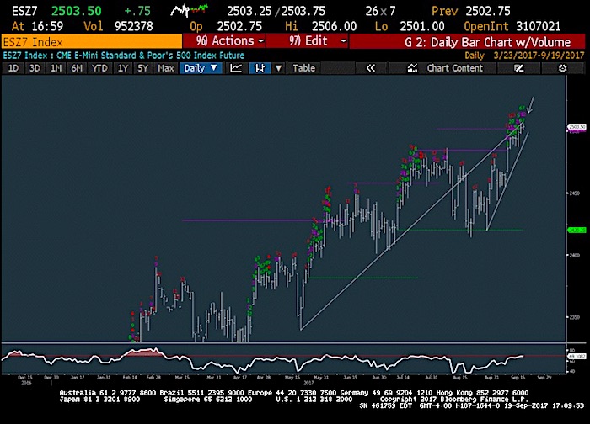Click the double-left chevron collapse icon
Image resolution: width=590 pixels, height=424 pixels.
coord(371,68)
